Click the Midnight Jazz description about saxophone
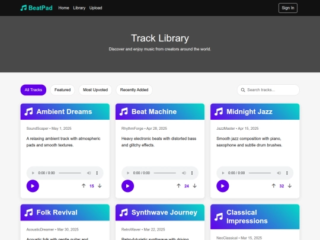This screenshot has height=240, width=320. tap(249, 142)
